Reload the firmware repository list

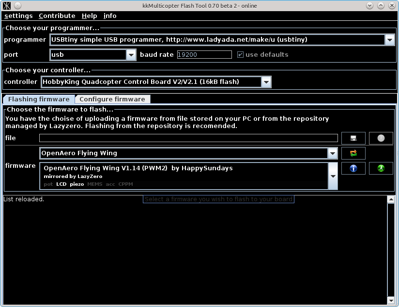pos(353,153)
